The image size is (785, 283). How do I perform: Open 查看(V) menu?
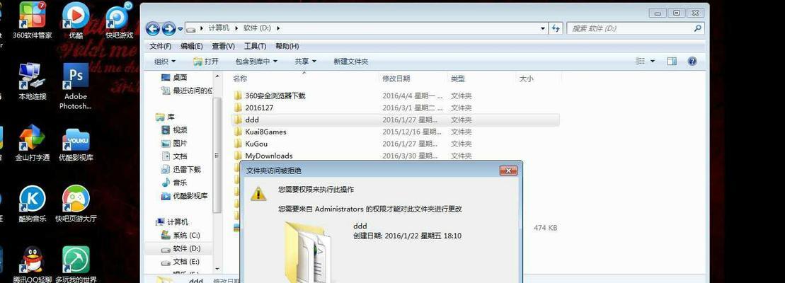[x=223, y=46]
